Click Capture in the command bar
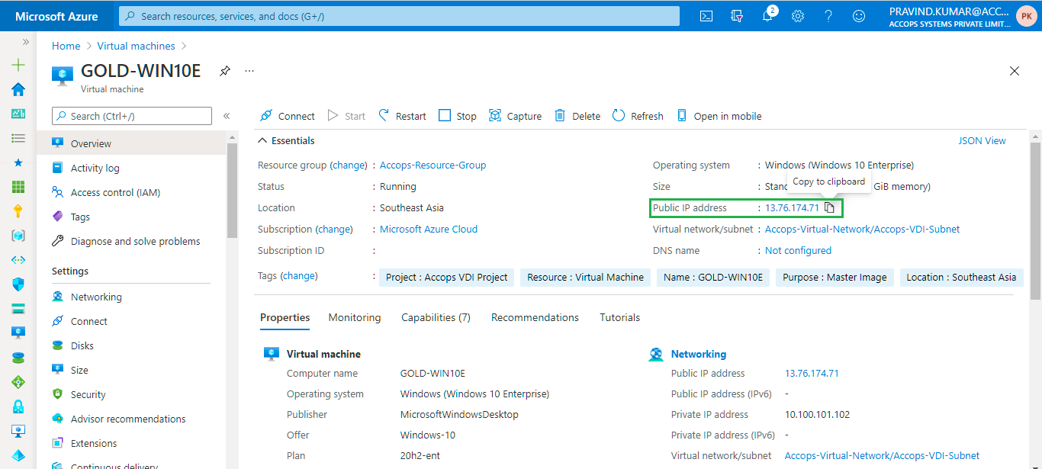 515,116
